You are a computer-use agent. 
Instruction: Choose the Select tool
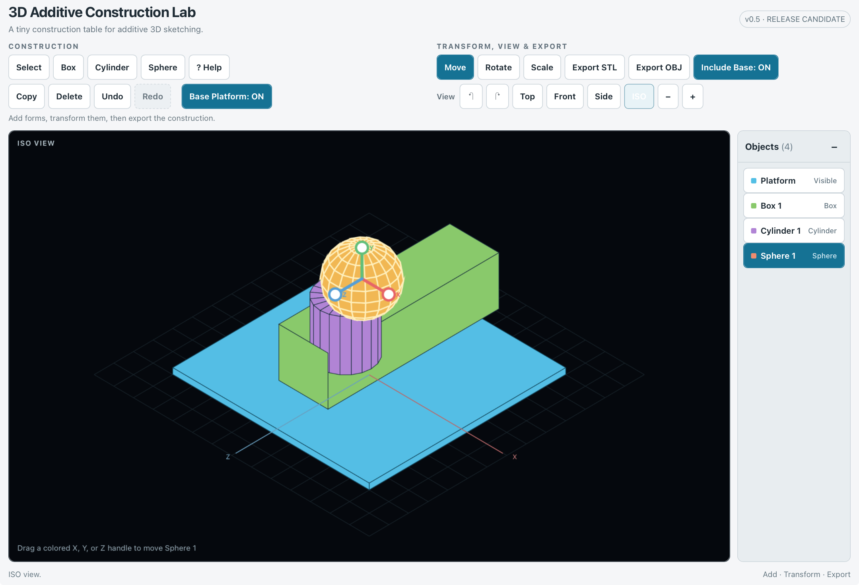point(29,68)
